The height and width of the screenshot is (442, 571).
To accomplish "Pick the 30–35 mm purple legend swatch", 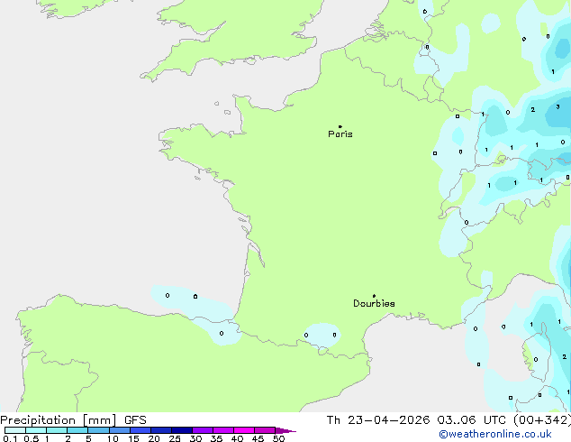I will 203,430.
